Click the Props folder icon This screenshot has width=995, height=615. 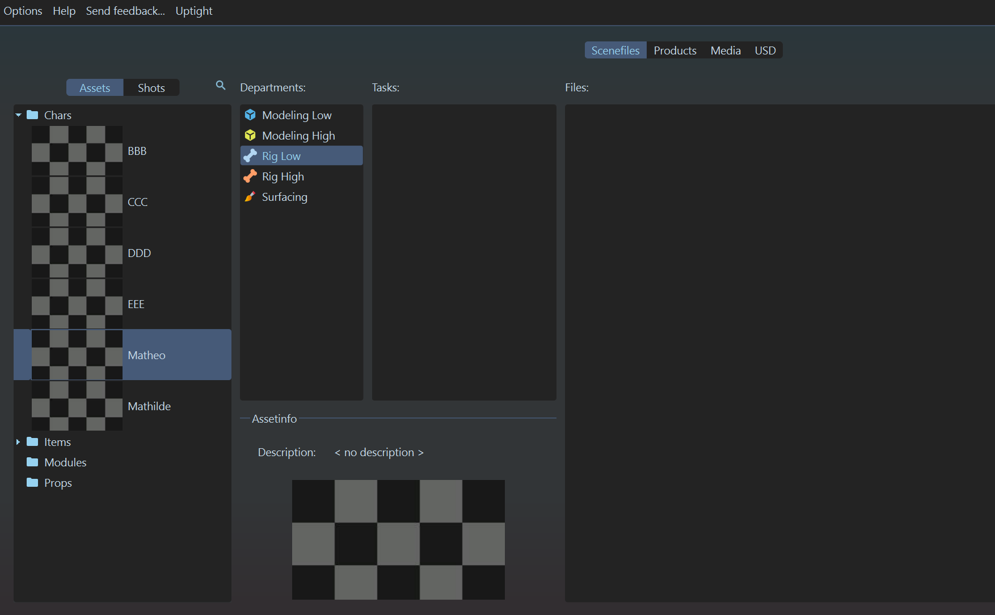(x=32, y=483)
